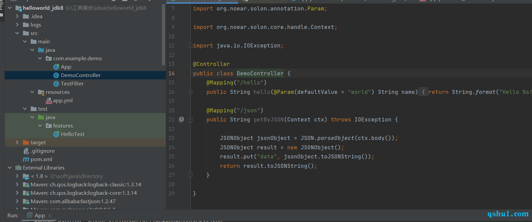Click the project tree vertical scrollbar
532x222 pixels.
point(163,35)
